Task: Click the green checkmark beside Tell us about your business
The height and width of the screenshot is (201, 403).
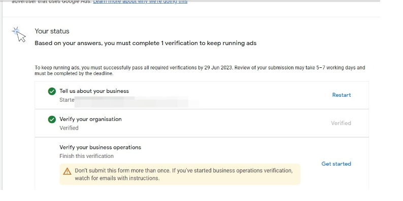Action: pyautogui.click(x=52, y=91)
